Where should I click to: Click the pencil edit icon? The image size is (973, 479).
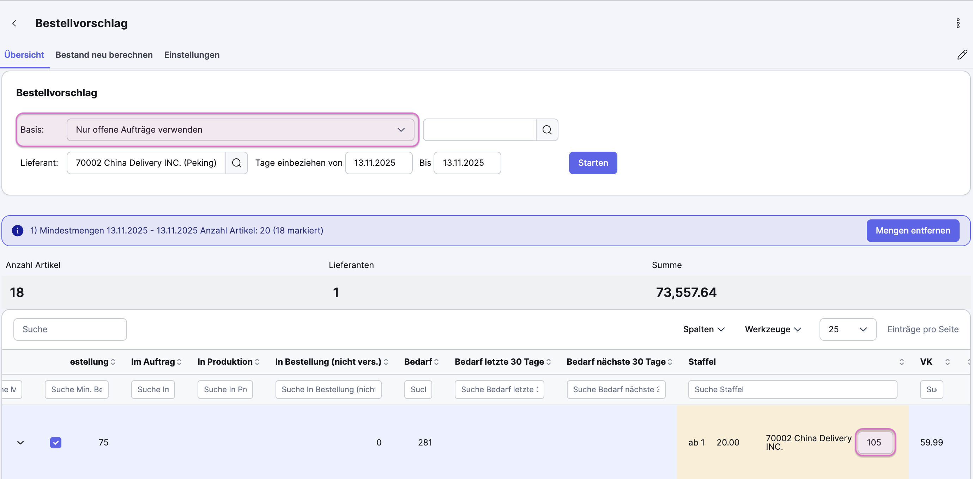tap(962, 55)
